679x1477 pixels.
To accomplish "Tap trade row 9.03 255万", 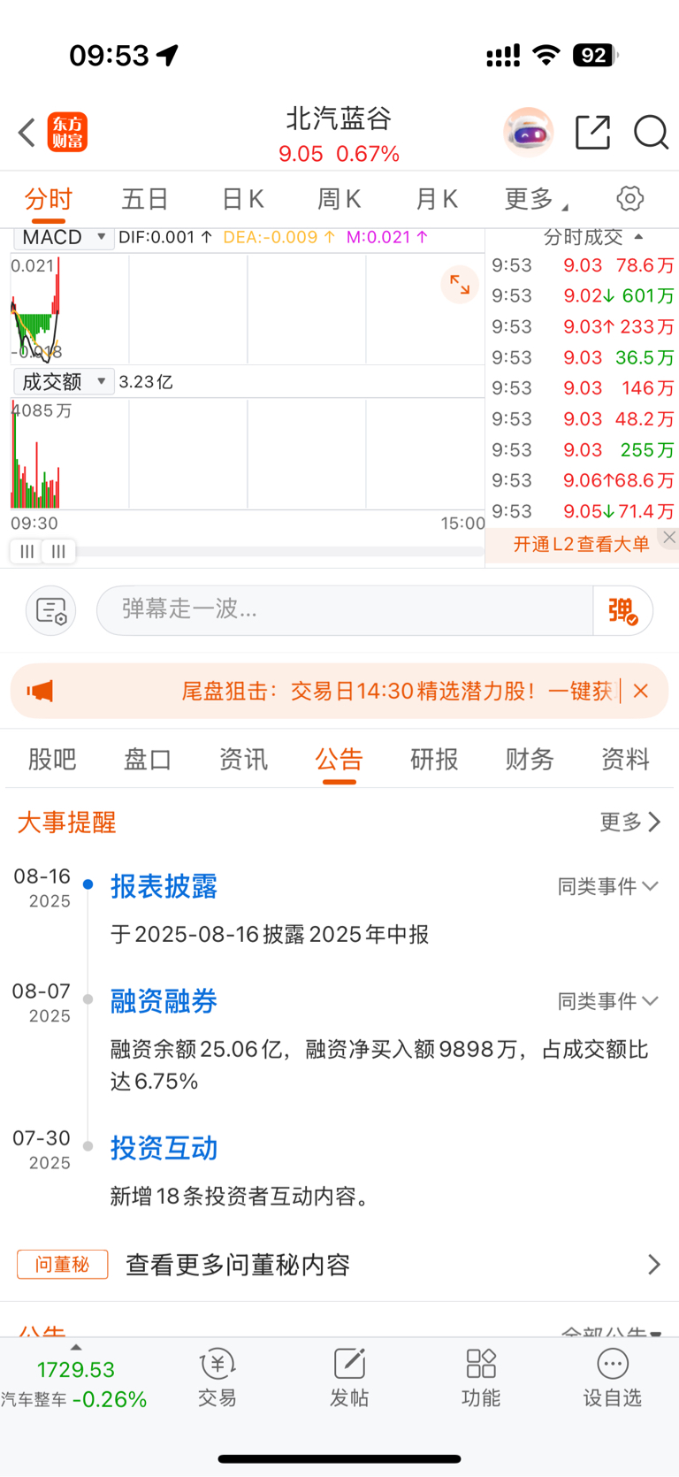I will (583, 449).
